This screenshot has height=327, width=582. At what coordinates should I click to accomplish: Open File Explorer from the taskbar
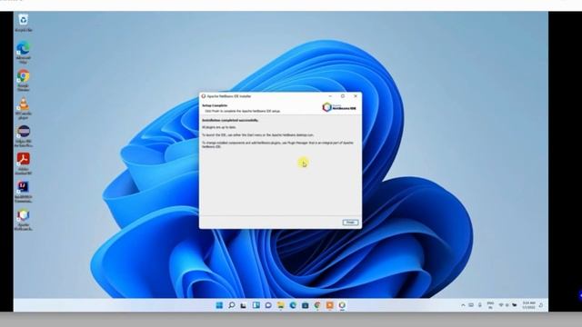click(x=281, y=305)
